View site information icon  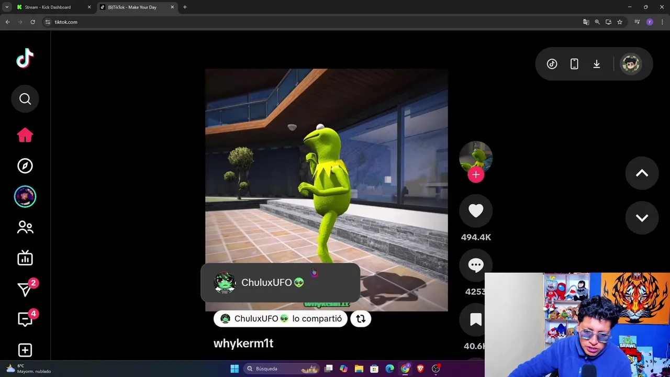click(48, 22)
